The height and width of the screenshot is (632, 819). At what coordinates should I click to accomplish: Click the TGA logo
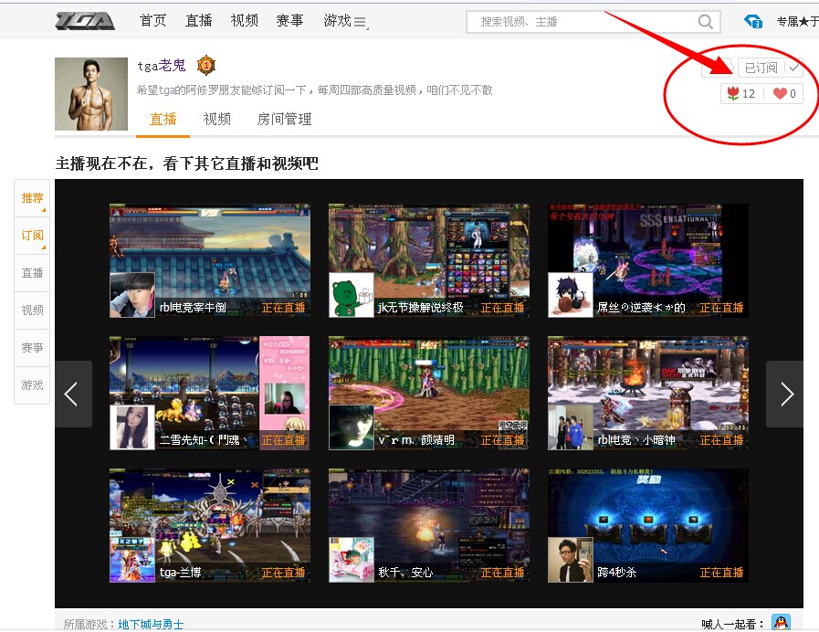pyautogui.click(x=85, y=21)
